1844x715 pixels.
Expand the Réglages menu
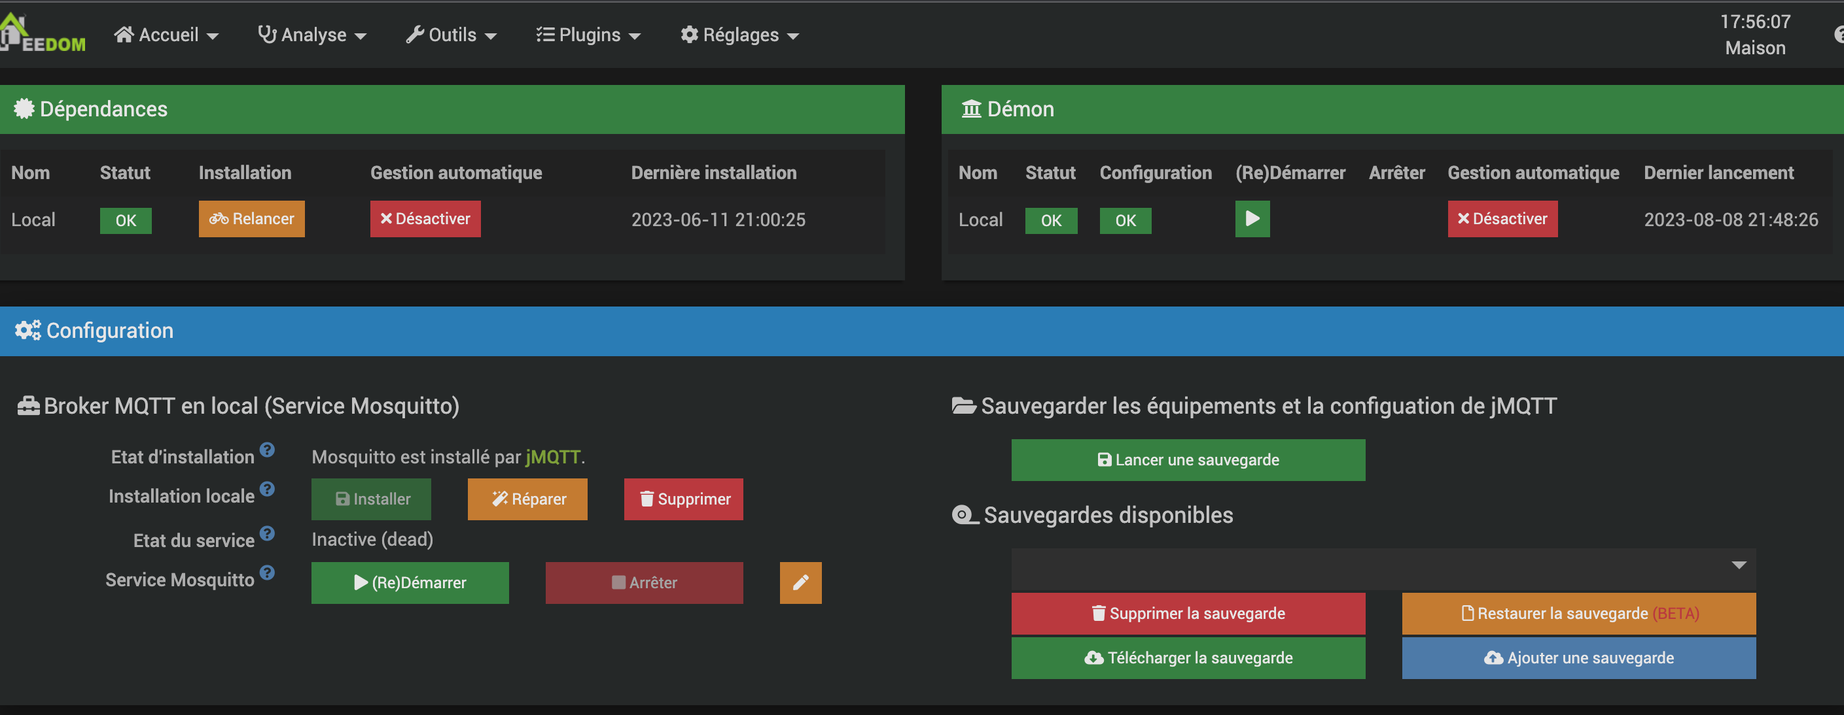click(739, 35)
